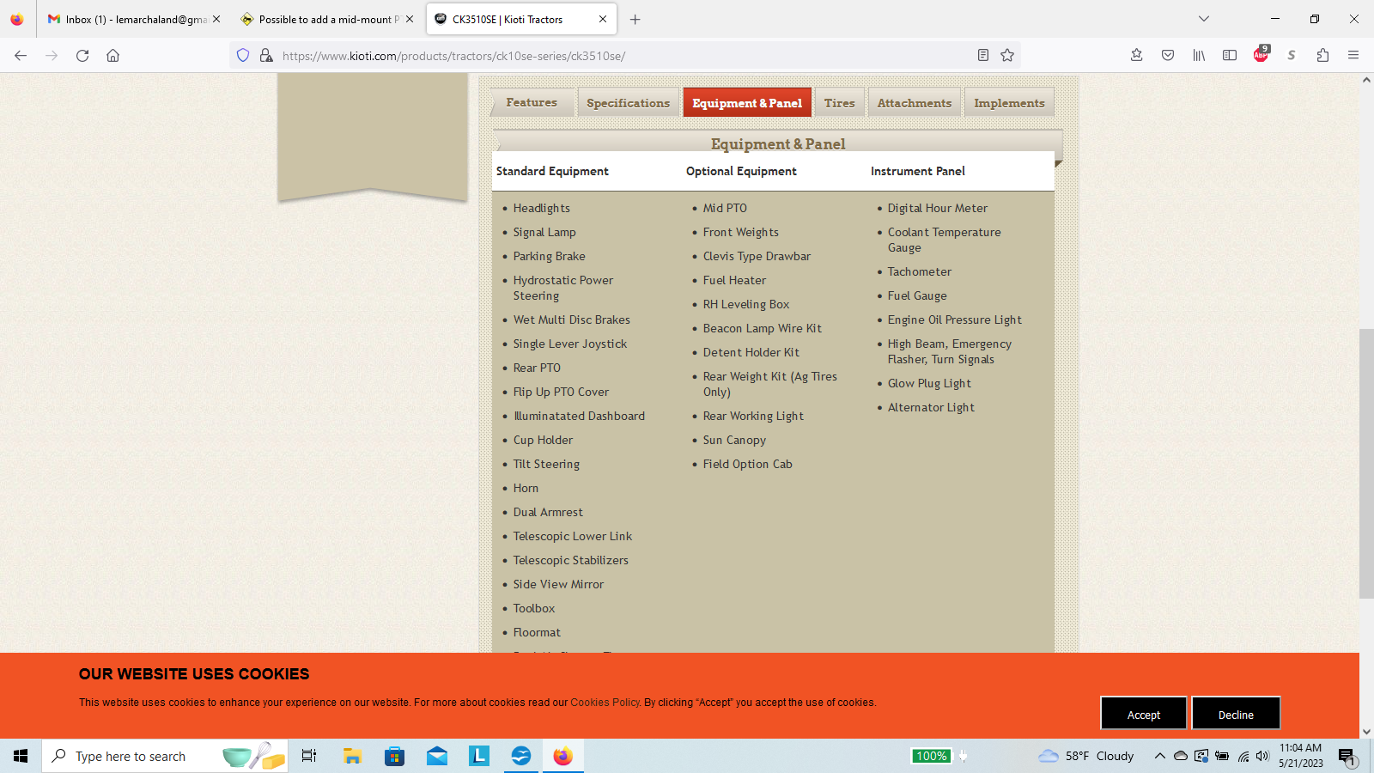List all tabs dropdown arrow
This screenshot has width=1374, height=773.
[x=1204, y=19]
